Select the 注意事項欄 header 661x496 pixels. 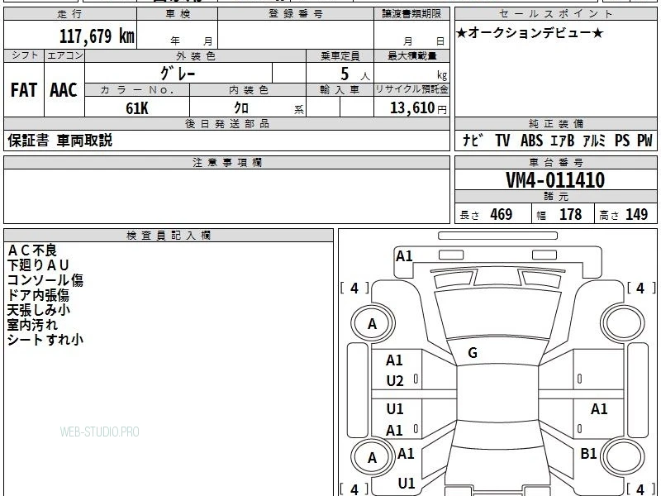tap(226, 162)
